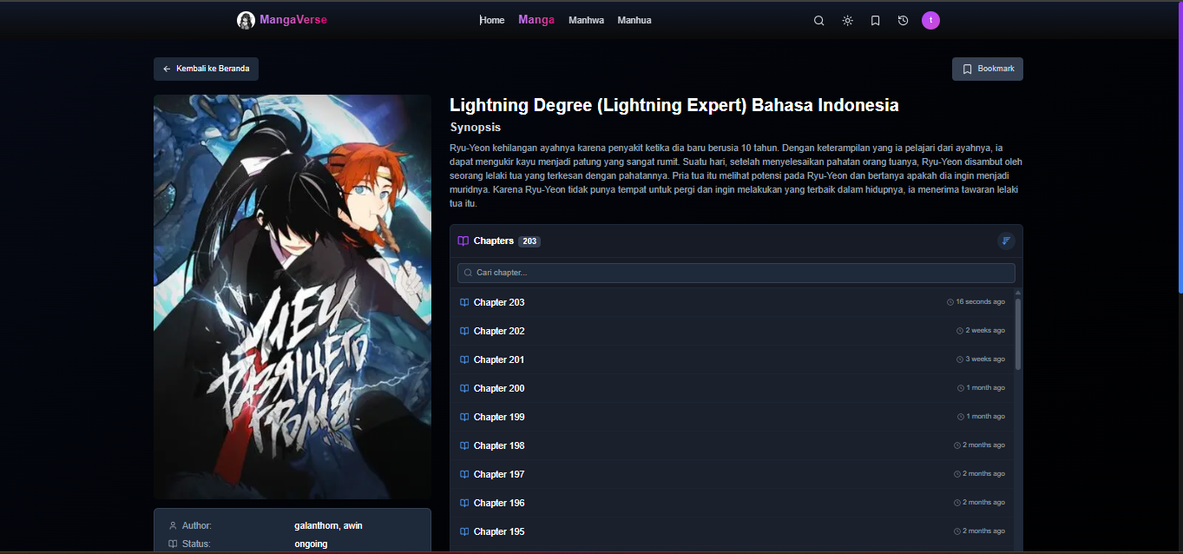Click '1 month ago' timestamp of Chapter 200
The height and width of the screenshot is (554, 1183).
coord(986,388)
